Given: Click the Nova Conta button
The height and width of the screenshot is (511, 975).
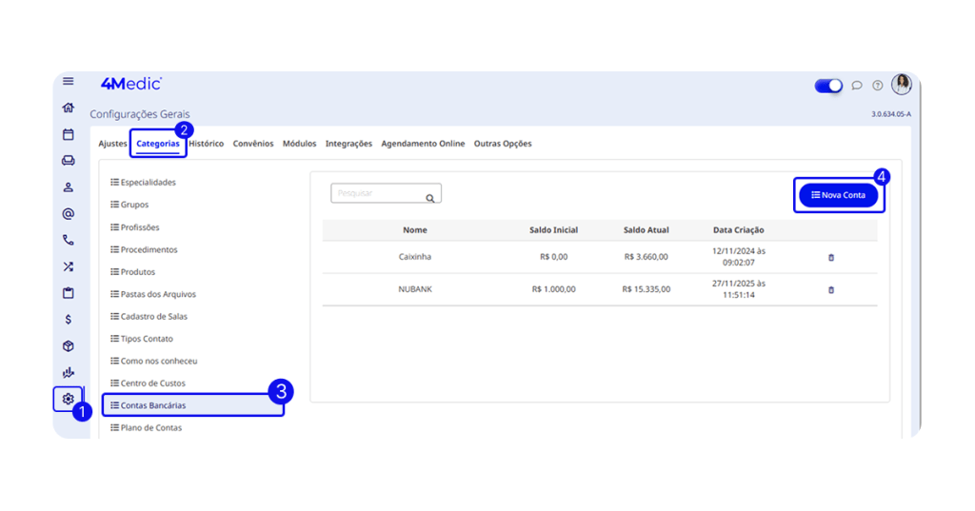Looking at the screenshot, I should pos(838,195).
